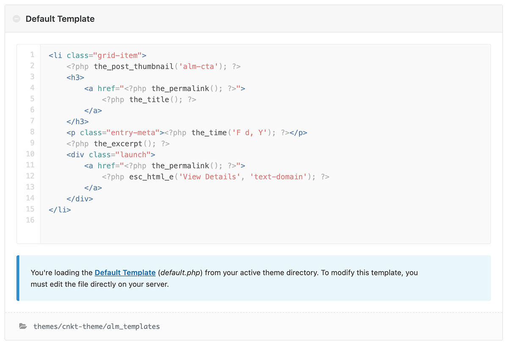Click the 'text-domain' string
The height and width of the screenshot is (345, 508).
pyautogui.click(x=279, y=177)
